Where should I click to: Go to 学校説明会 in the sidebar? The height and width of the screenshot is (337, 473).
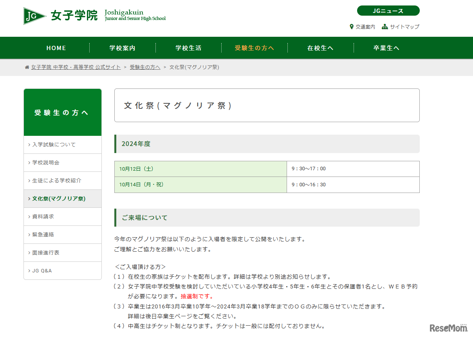click(x=46, y=163)
